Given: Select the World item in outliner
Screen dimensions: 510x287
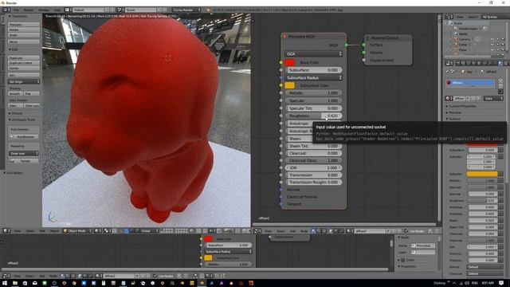Looking at the screenshot, I should pyautogui.click(x=463, y=33).
